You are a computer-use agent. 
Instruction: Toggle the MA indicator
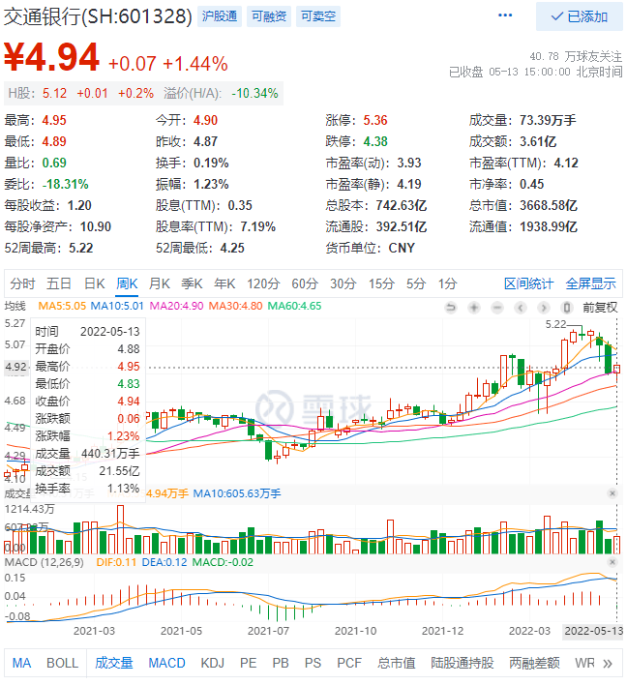click(21, 663)
